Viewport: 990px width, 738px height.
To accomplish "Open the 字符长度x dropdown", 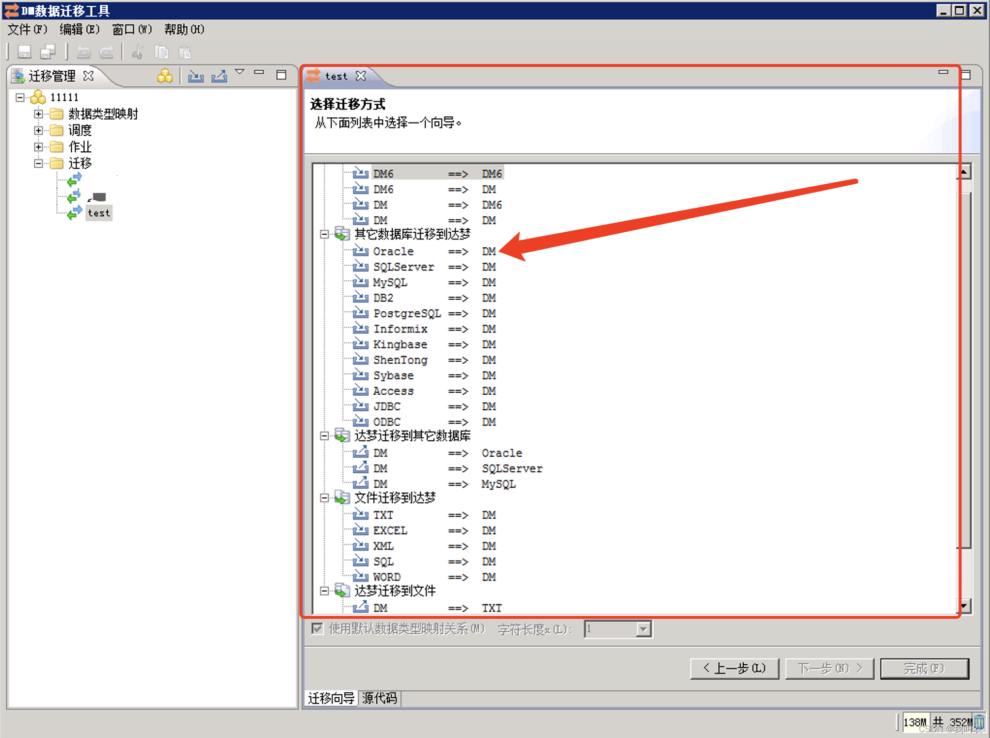I will (643, 629).
